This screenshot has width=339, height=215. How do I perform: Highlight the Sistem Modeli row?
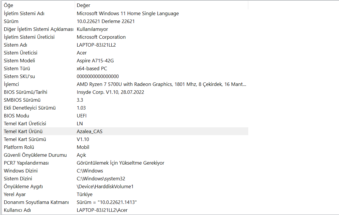(20, 61)
